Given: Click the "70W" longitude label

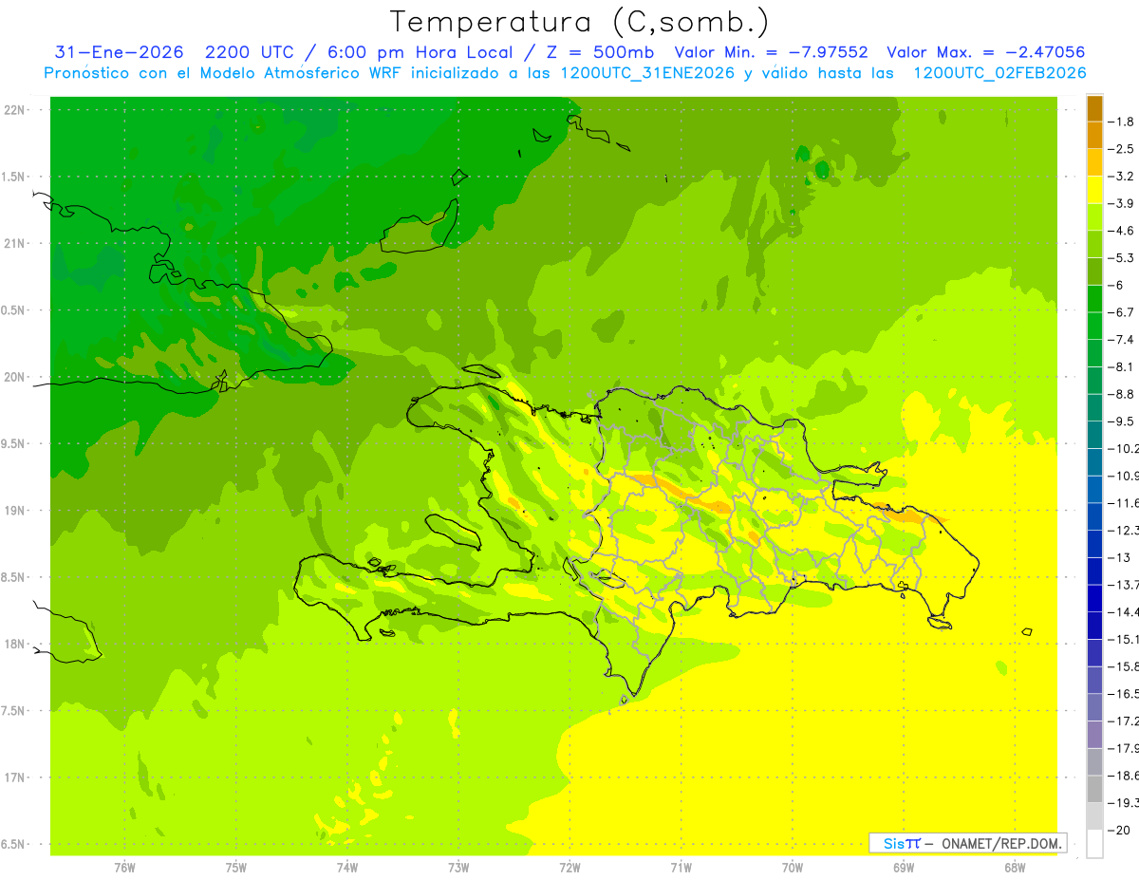Looking at the screenshot, I should coord(792,868).
